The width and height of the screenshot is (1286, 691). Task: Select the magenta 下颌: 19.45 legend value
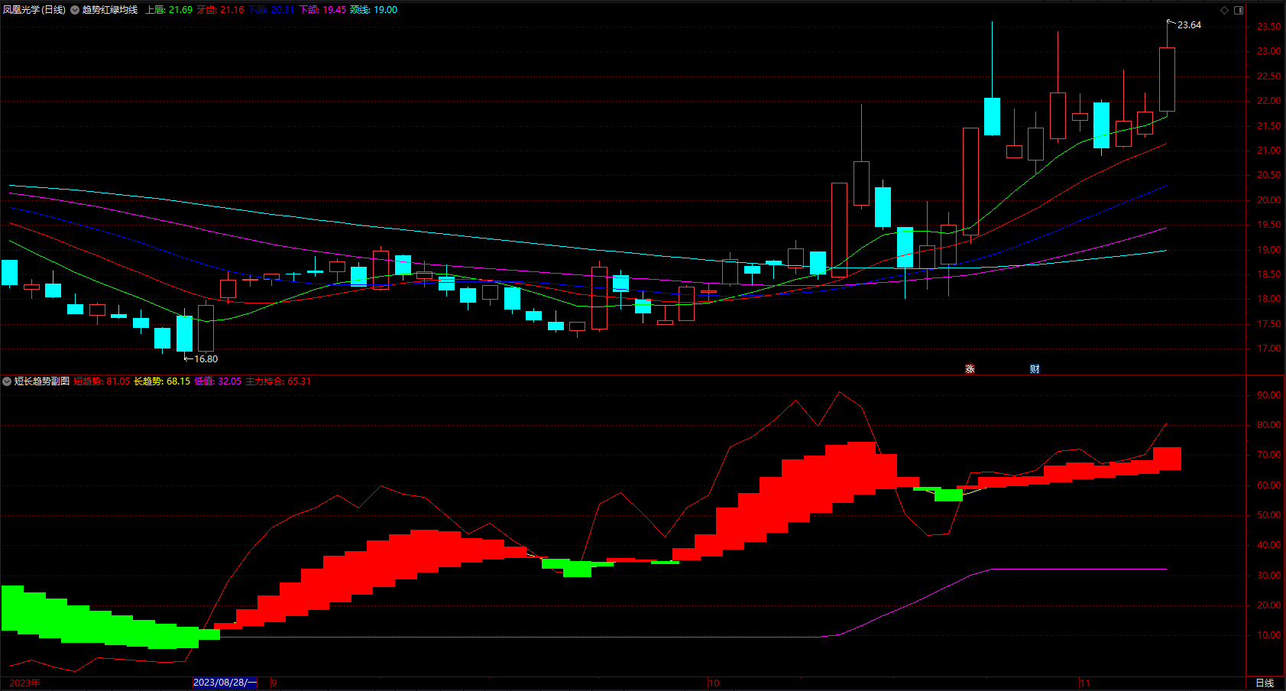tap(322, 10)
